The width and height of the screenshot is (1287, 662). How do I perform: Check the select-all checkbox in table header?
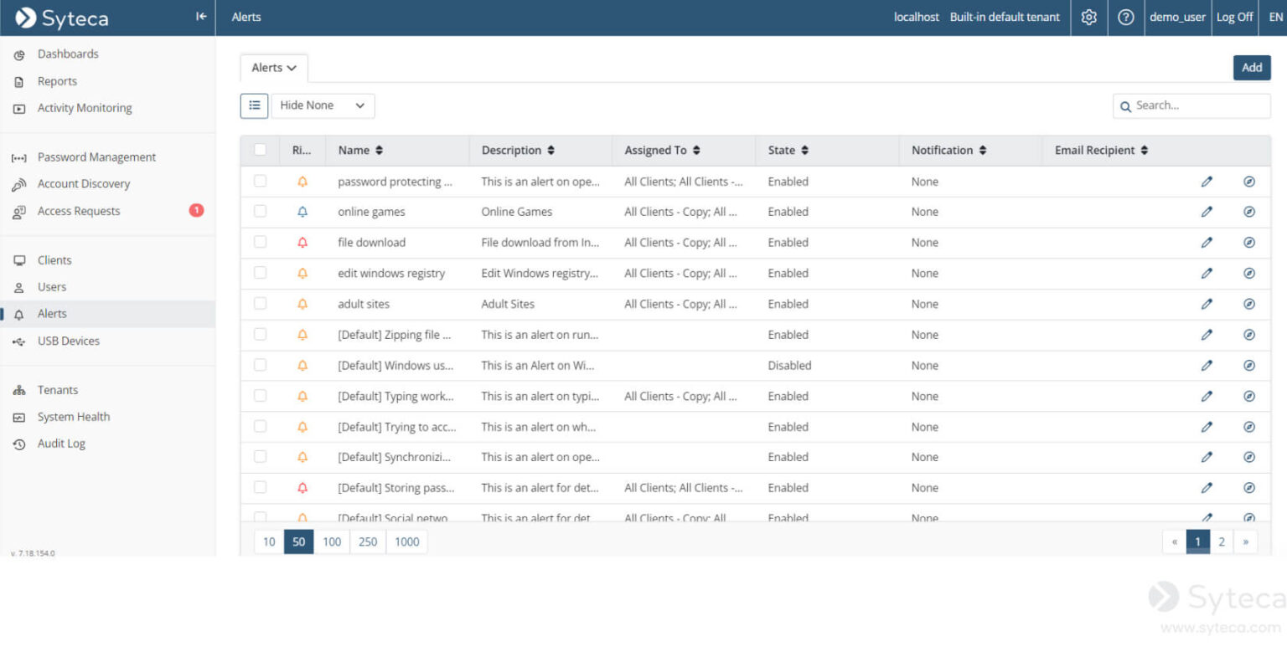pyautogui.click(x=261, y=150)
